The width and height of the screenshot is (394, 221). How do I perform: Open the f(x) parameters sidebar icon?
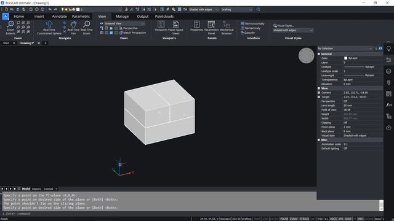tap(388, 105)
